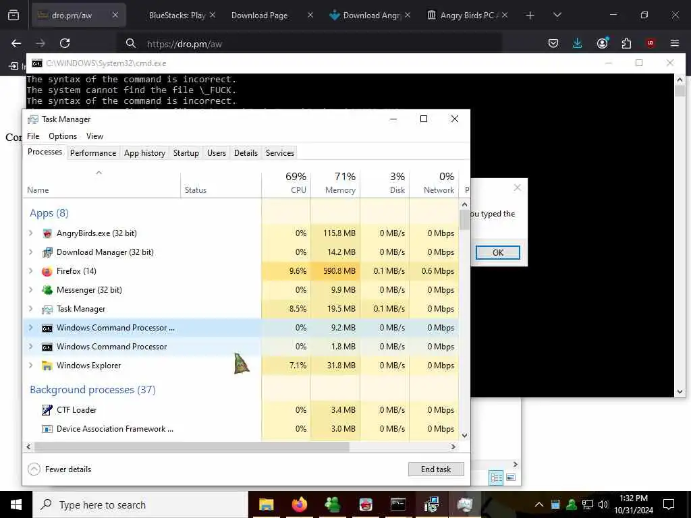Expand the Task Manager process row
Image resolution: width=691 pixels, height=518 pixels.
pyautogui.click(x=31, y=309)
